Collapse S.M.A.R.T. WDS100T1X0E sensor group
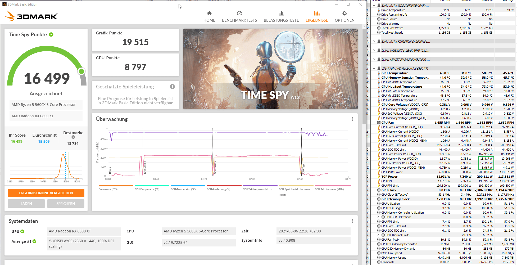Image resolution: width=517 pixels, height=265 pixels. click(x=374, y=6)
